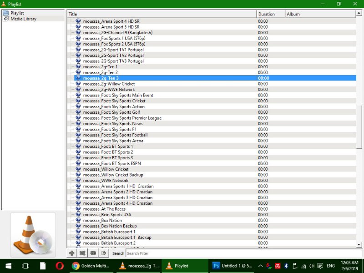Viewport: 364px width, 273px height.
Task: Select mousssa_Foot: BT Sports 2
Action: coord(108,152)
